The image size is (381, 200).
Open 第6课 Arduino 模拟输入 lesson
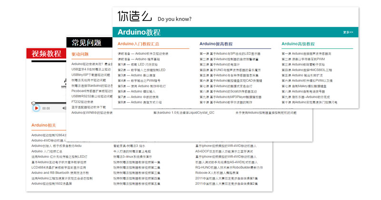(x=137, y=91)
